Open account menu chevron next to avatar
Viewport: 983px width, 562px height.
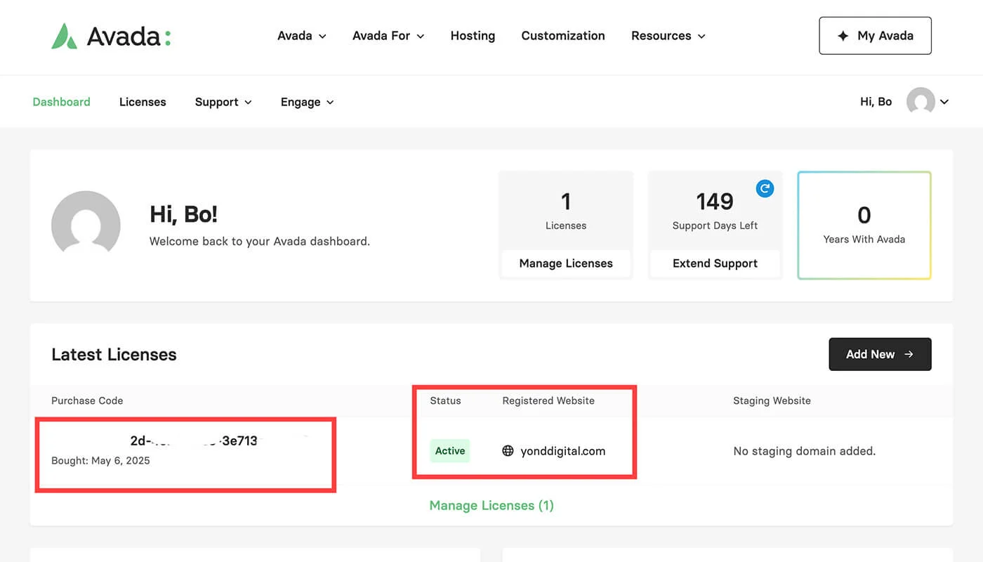tap(944, 102)
